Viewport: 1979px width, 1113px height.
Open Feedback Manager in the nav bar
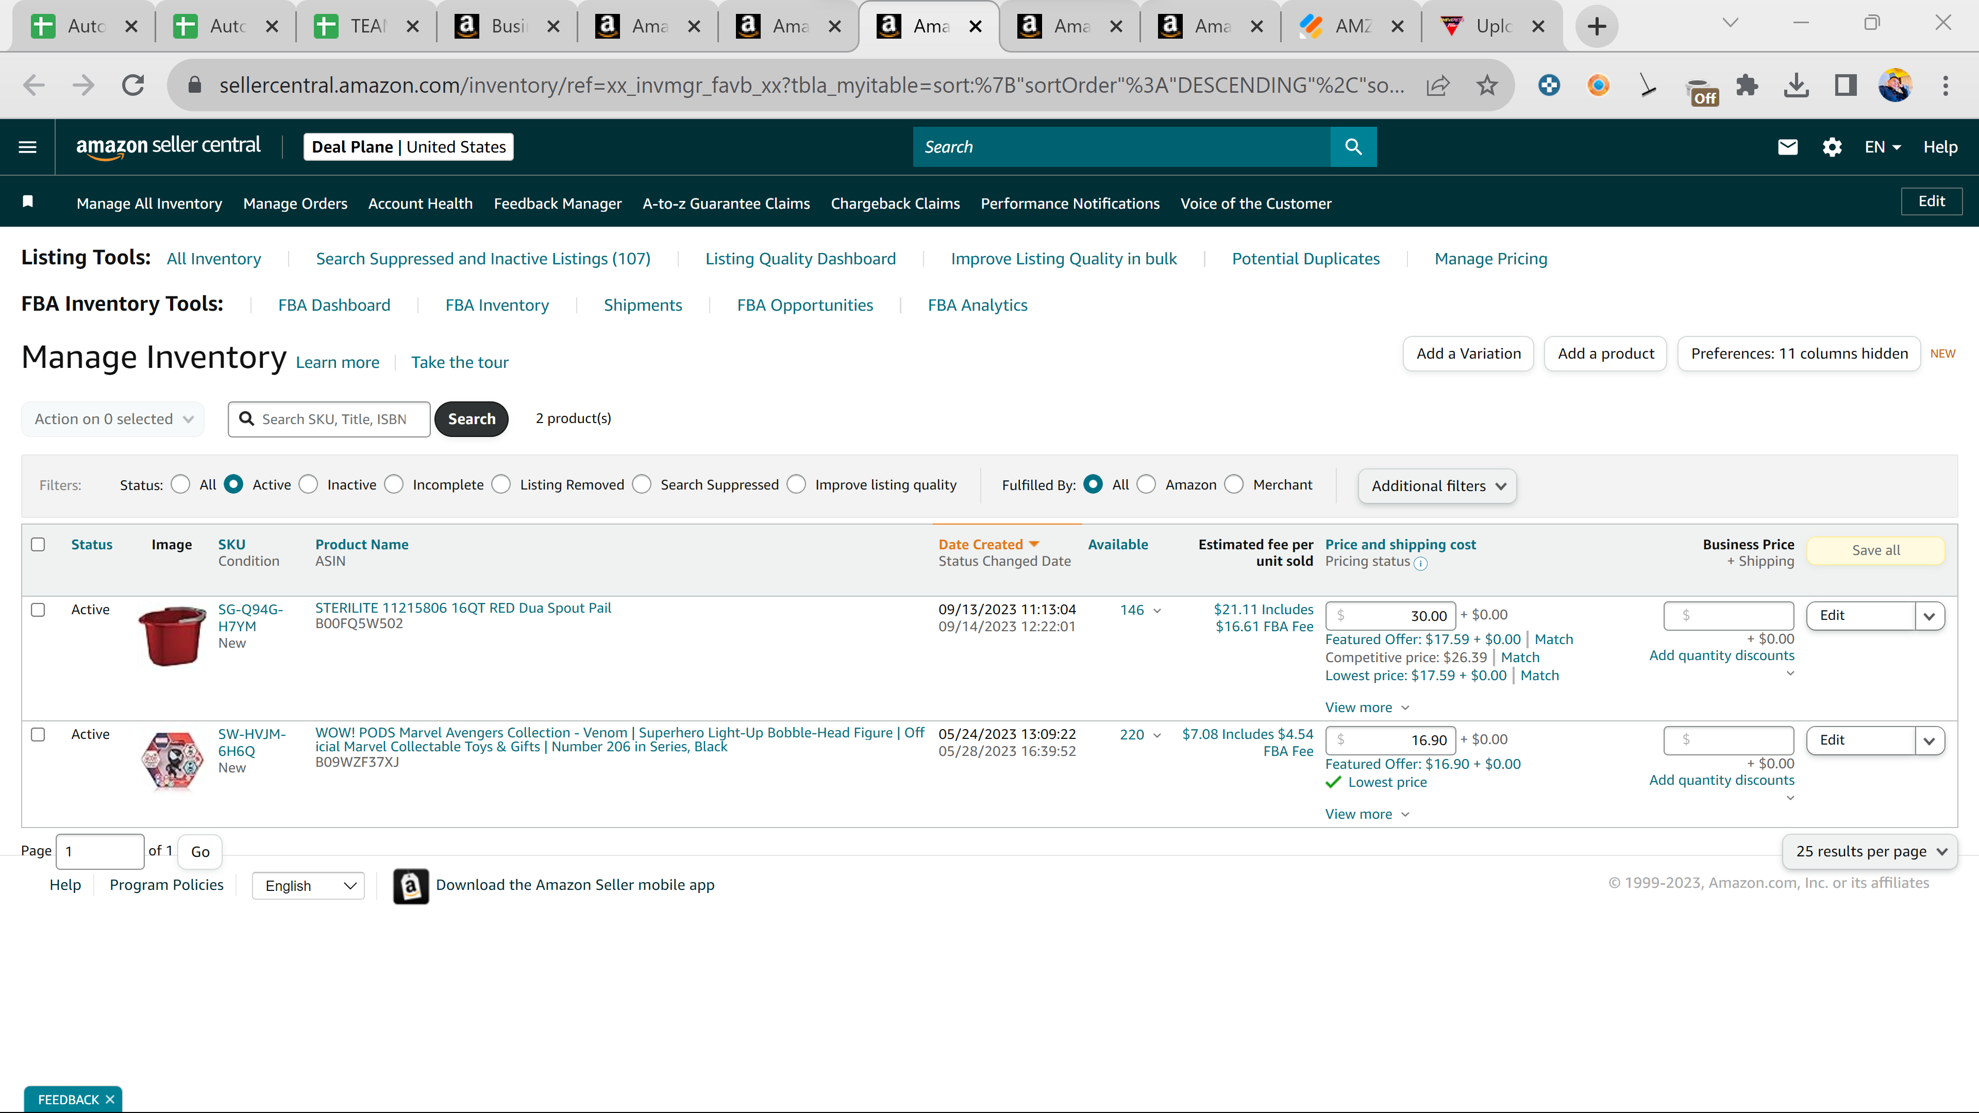pyautogui.click(x=558, y=204)
